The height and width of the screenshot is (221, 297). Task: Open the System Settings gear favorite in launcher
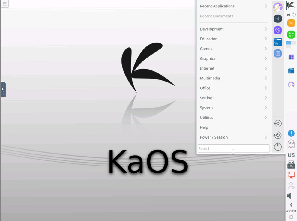coord(278,30)
